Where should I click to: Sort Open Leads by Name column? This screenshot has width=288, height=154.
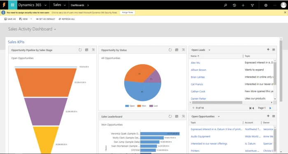[195, 56]
